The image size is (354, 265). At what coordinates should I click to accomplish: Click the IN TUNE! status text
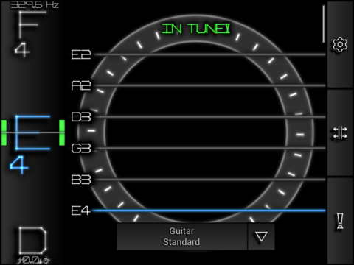196,29
